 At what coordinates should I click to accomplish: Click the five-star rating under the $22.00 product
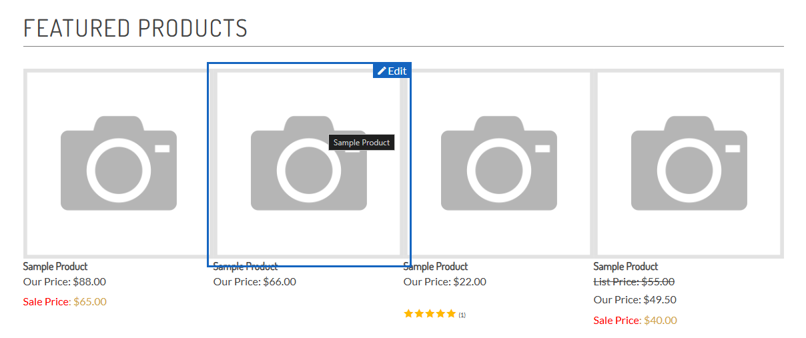[x=430, y=313]
